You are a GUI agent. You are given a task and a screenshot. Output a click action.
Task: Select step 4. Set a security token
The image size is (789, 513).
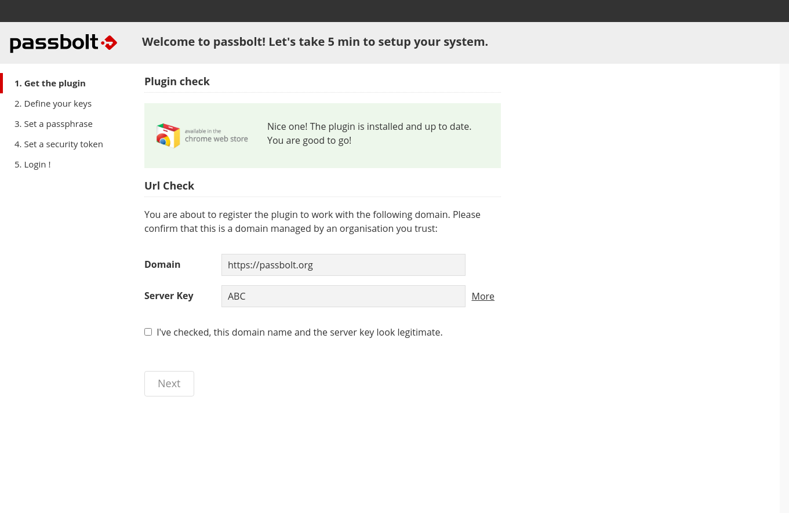59,144
